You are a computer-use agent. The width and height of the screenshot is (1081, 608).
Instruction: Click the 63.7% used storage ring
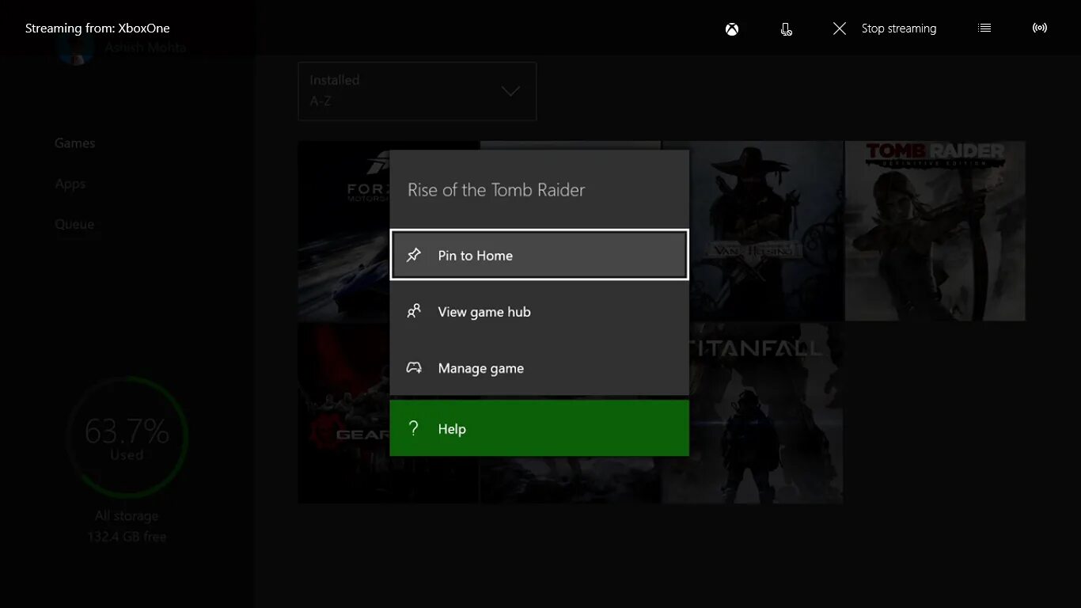point(127,438)
